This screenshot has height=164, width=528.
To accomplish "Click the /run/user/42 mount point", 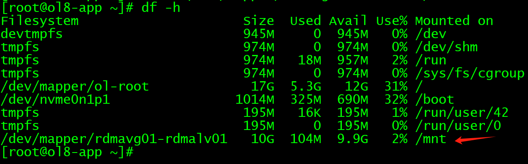I will [x=462, y=113].
